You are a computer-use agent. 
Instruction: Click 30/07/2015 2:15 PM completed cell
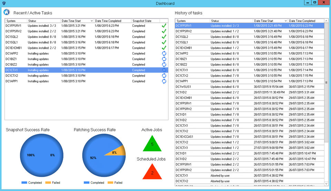[x=301, y=87]
